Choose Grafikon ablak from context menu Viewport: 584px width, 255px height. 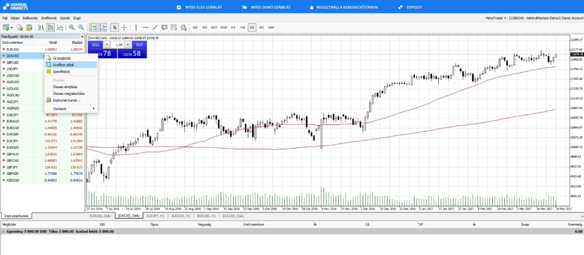click(x=63, y=65)
